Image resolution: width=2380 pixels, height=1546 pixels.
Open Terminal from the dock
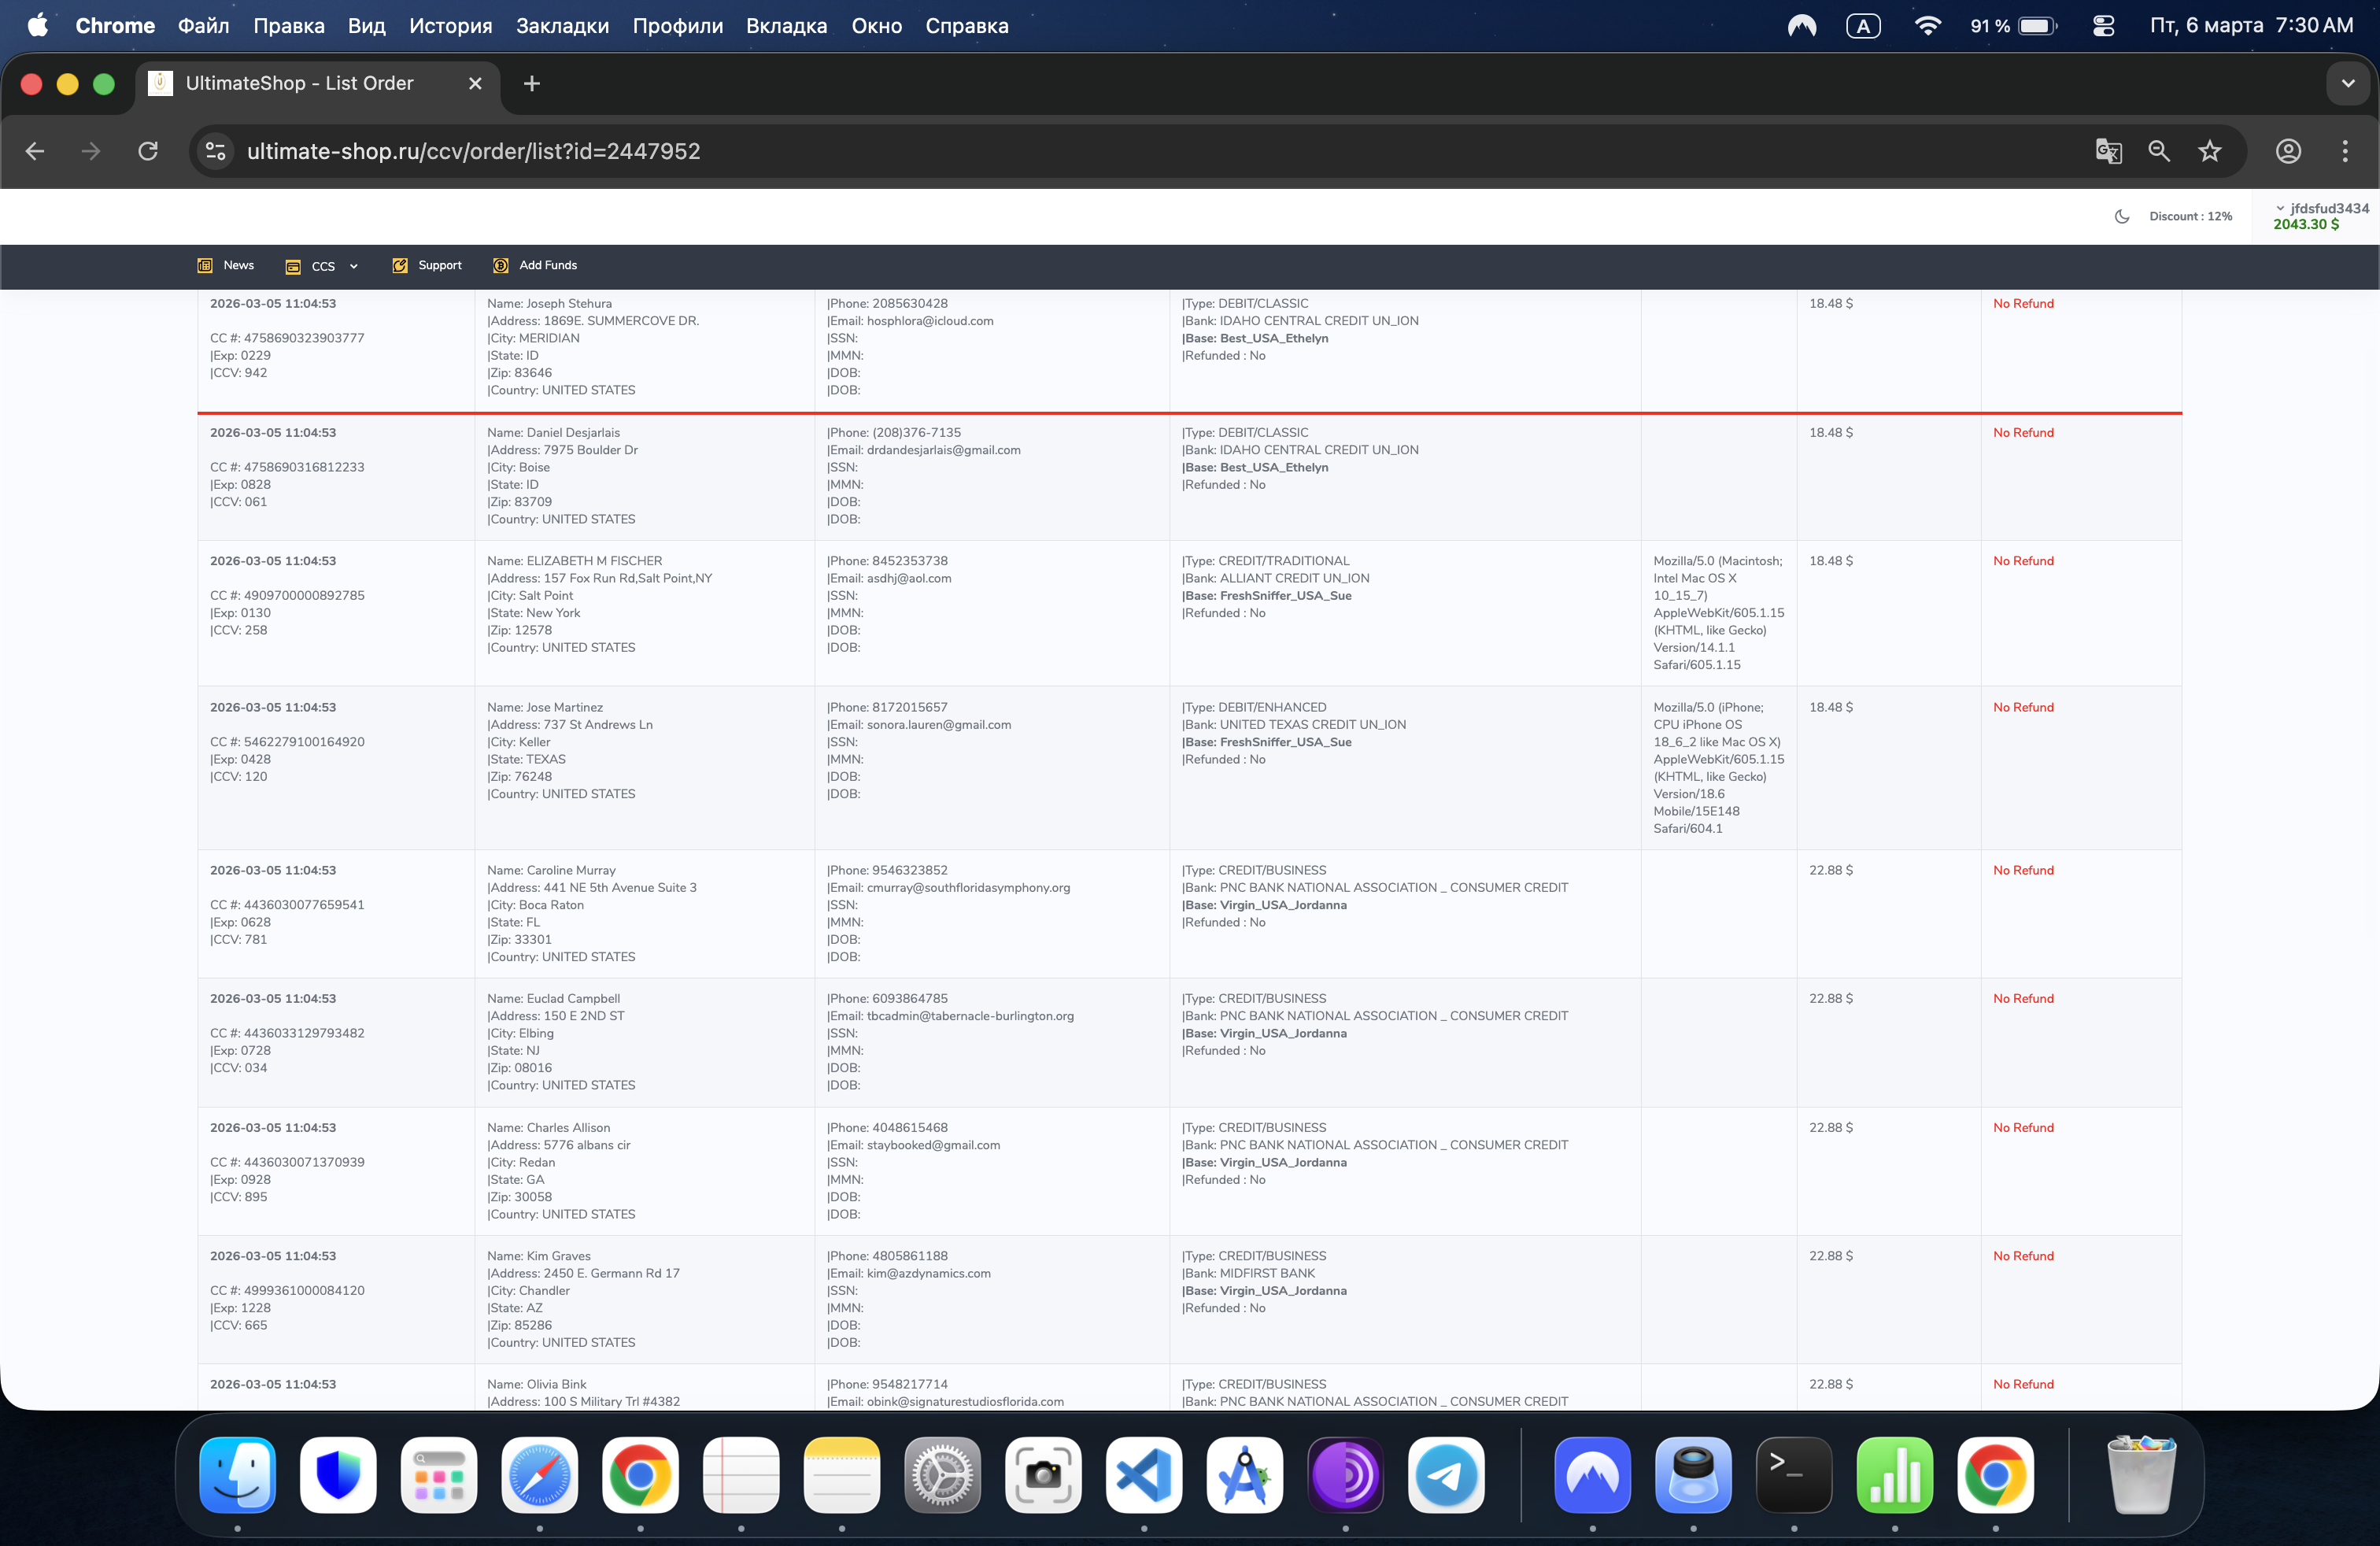coord(1794,1474)
